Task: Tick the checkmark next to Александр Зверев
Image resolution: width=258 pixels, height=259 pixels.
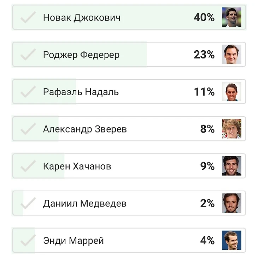Action: coord(28,129)
